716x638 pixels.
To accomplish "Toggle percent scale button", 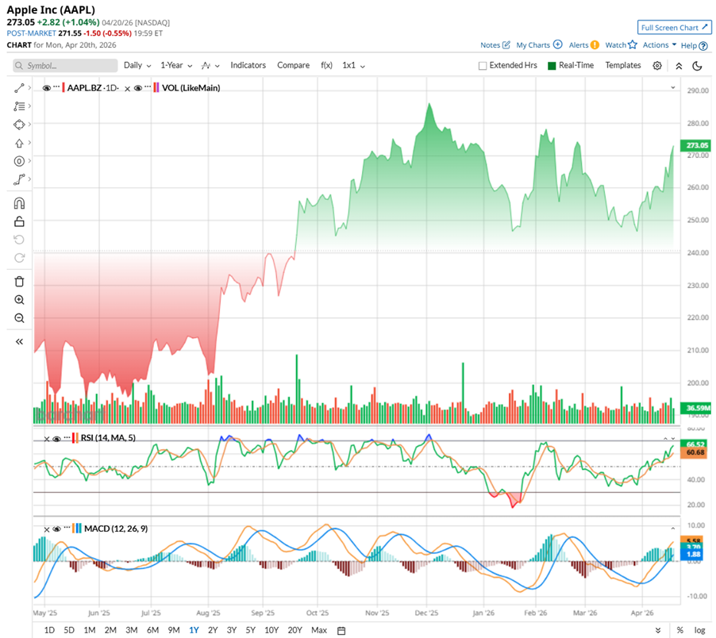I will (680, 630).
